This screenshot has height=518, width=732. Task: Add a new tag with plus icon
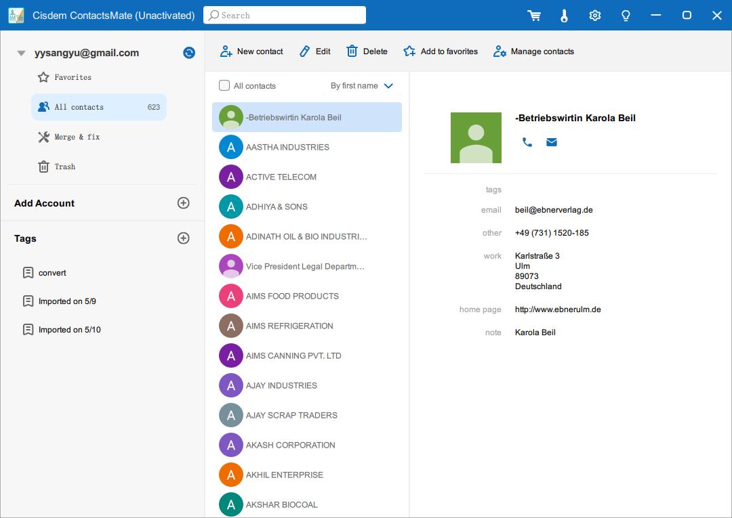(x=183, y=238)
